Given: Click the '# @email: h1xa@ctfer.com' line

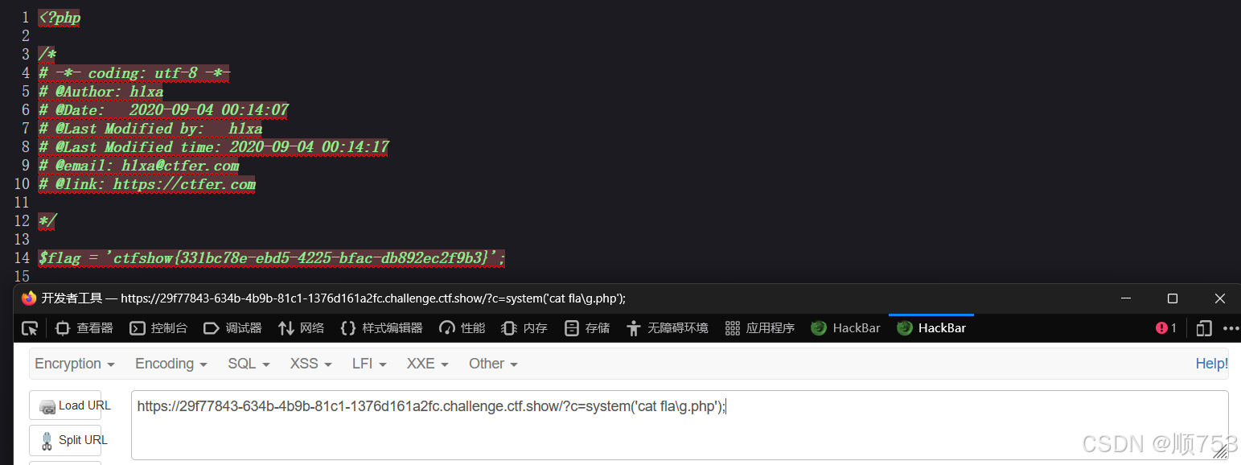Looking at the screenshot, I should (x=138, y=165).
